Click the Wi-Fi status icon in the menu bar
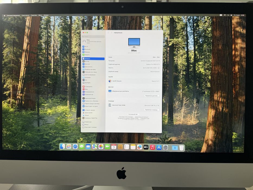The height and width of the screenshot is (190, 253). [x=225, y=15]
